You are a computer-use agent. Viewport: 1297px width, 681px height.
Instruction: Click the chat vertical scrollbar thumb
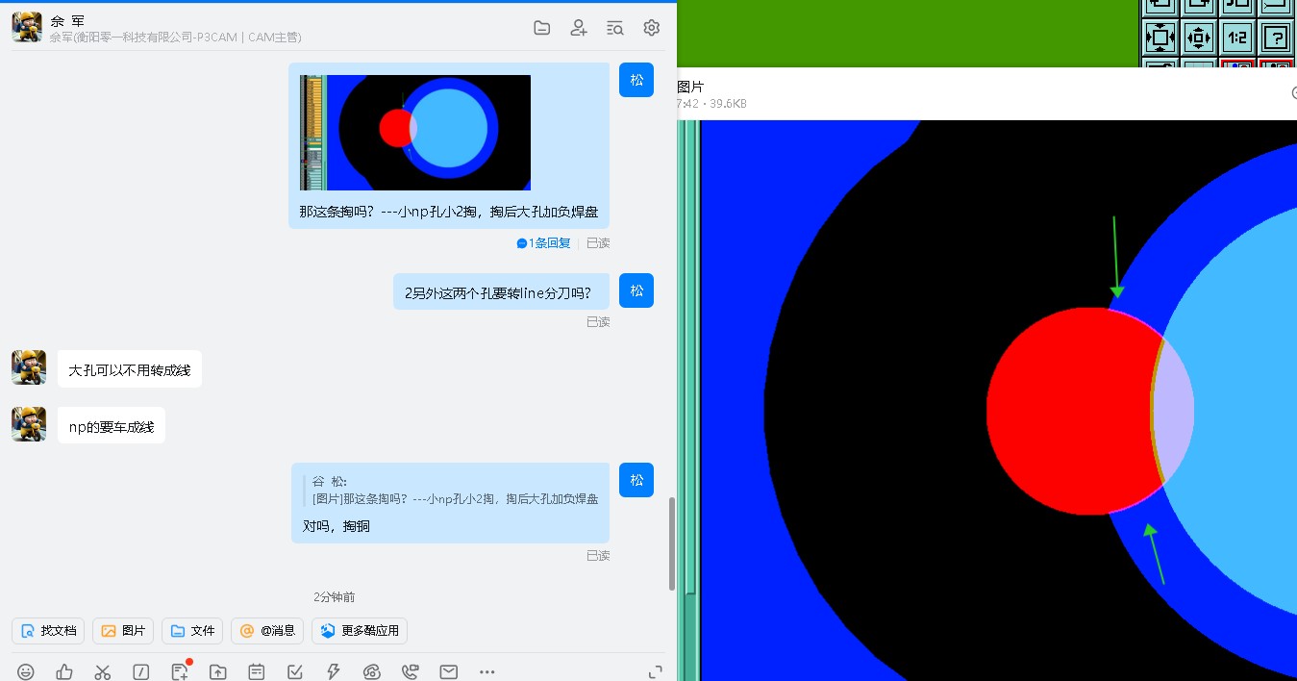(x=671, y=543)
